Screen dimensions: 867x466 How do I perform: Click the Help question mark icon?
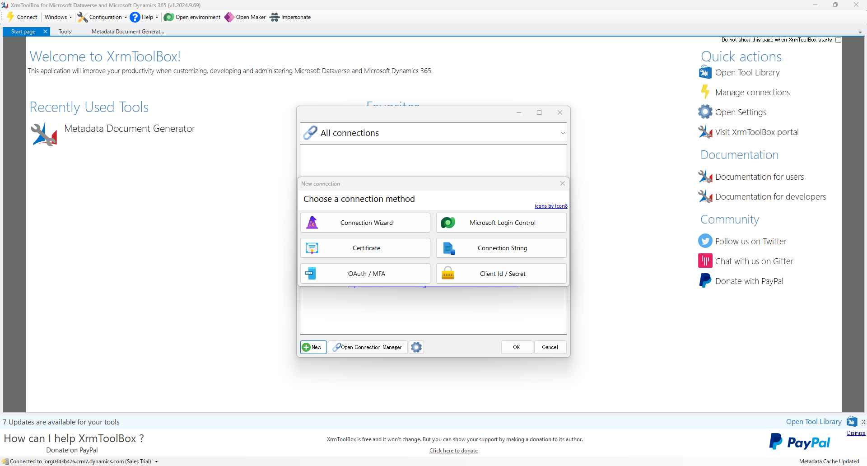point(135,17)
